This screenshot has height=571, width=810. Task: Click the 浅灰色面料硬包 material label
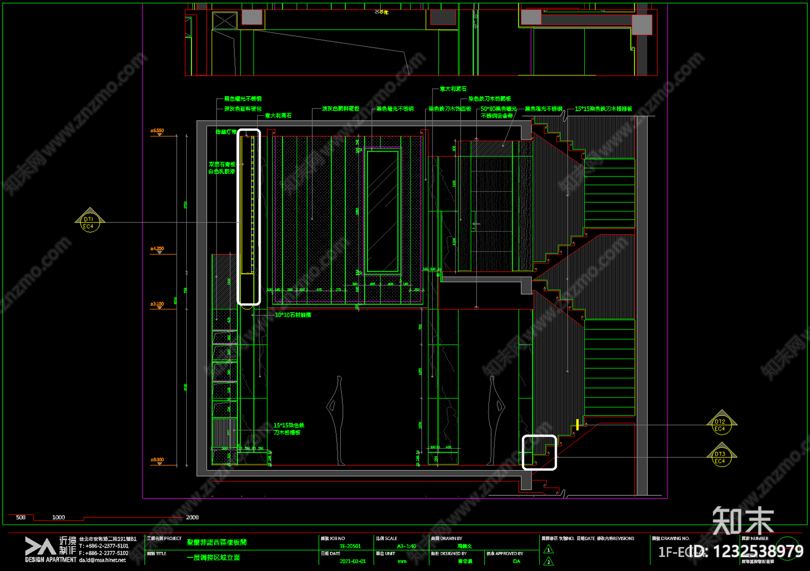click(341, 109)
